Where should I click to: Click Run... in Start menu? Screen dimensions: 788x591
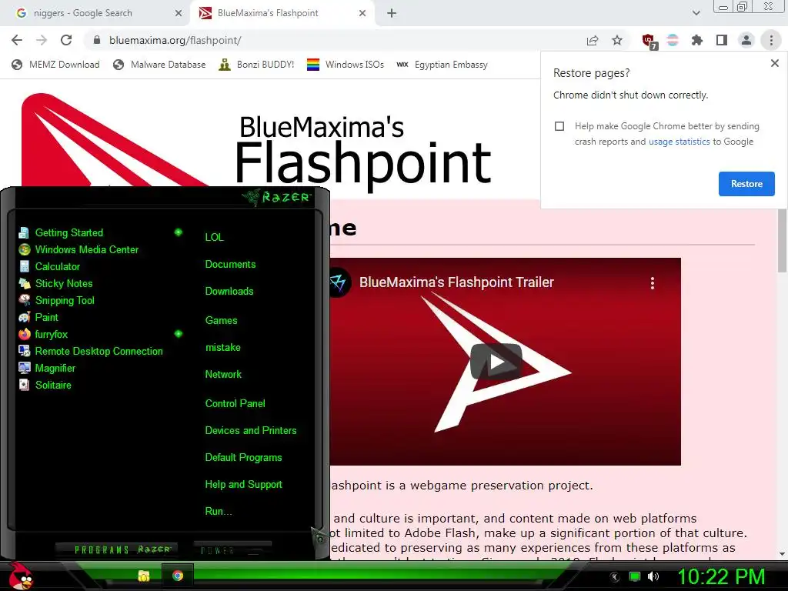tap(219, 512)
